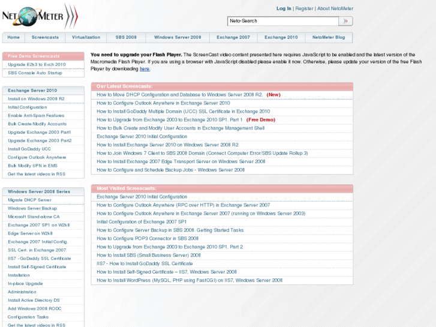Click the Flash Player 'here' download link
The width and height of the screenshot is (436, 327).
click(145, 69)
